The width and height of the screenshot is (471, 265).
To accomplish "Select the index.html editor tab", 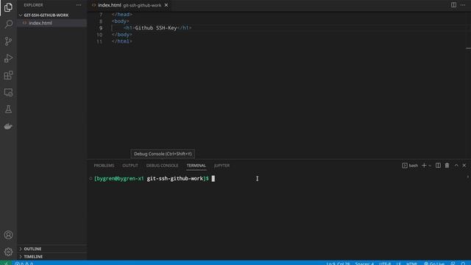I will [130, 5].
